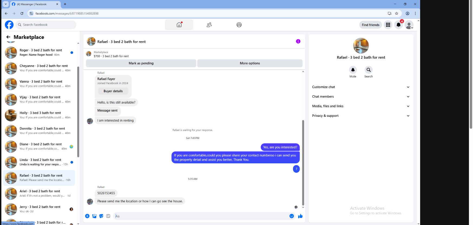Click the conversation list scrollbar
The width and height of the screenshot is (473, 225).
tap(78, 112)
